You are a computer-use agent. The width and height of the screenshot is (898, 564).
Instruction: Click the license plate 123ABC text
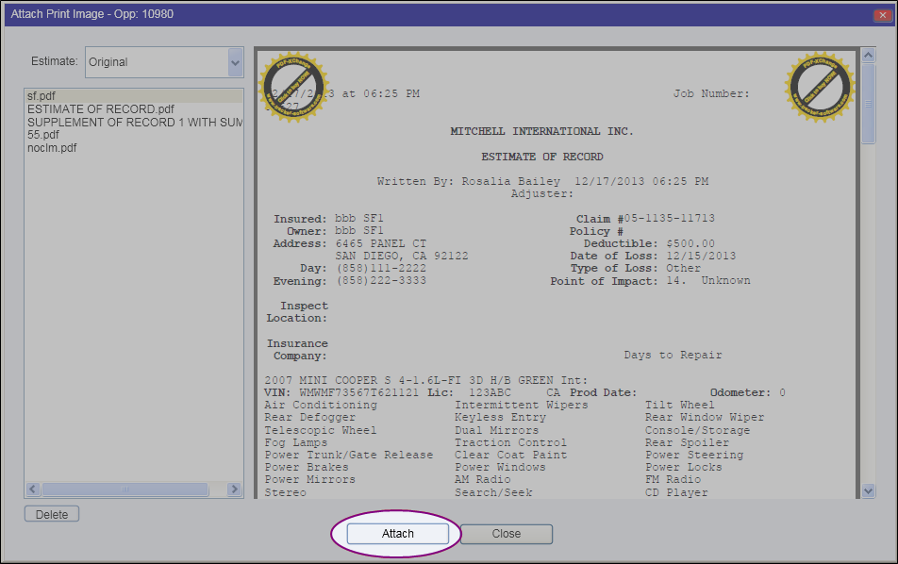[x=490, y=392]
